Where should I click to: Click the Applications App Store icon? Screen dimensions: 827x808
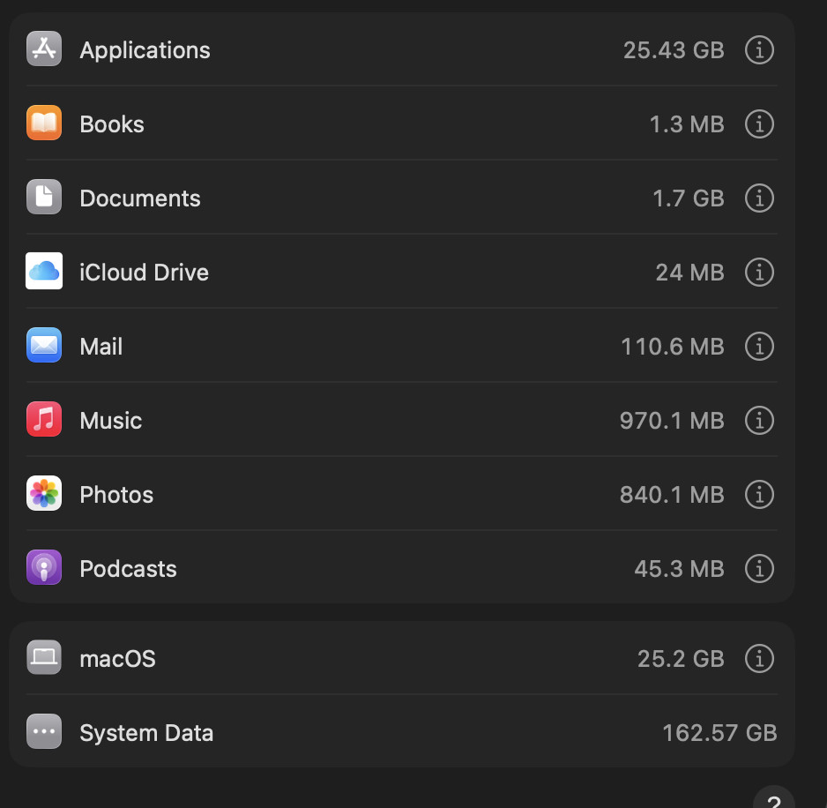tap(44, 49)
